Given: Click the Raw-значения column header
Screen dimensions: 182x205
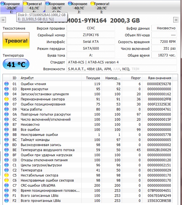Looking at the screenshot, I should (158, 78).
